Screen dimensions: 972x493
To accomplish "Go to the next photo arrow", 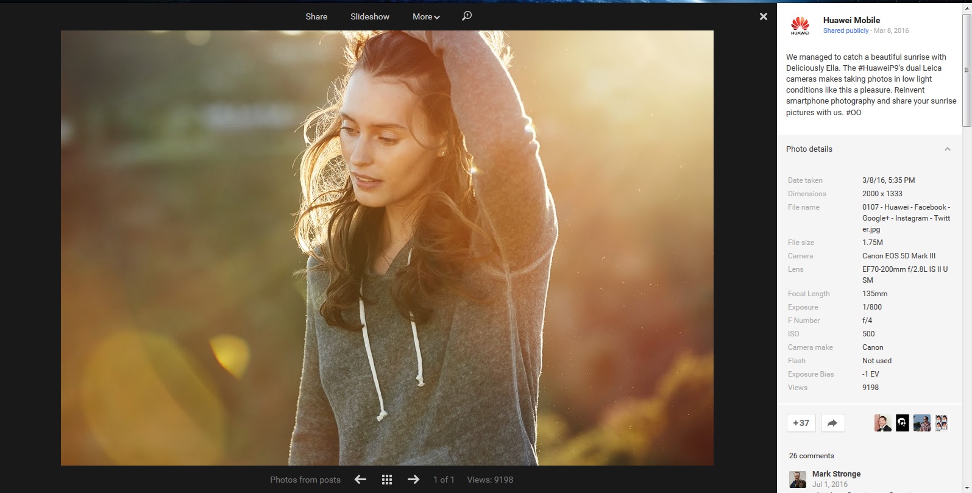I will point(413,480).
